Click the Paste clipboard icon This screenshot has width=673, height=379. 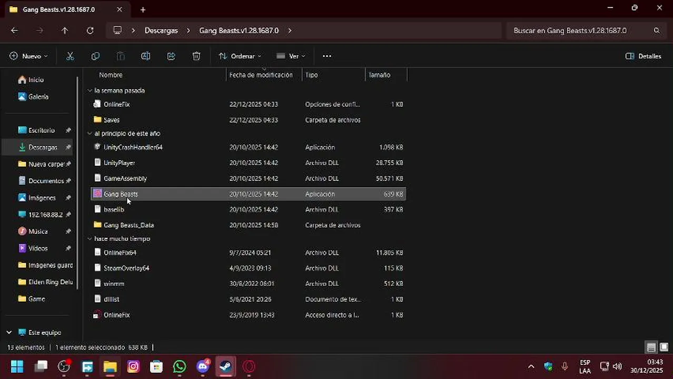(121, 56)
